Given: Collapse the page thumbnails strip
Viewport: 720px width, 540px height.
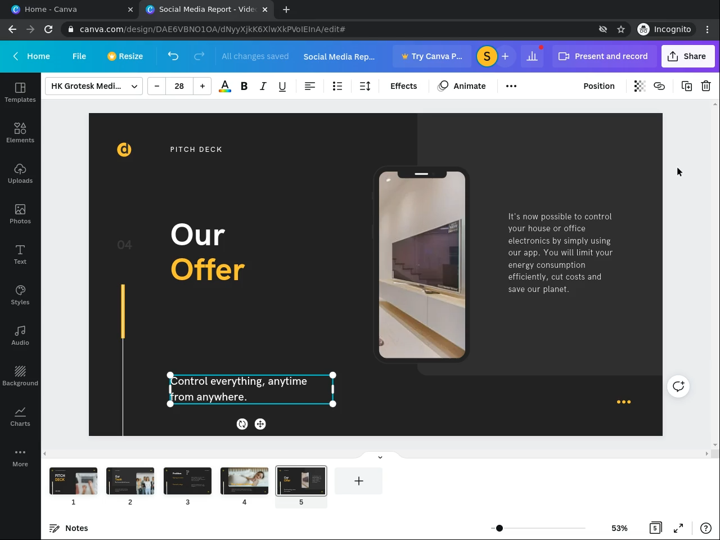Looking at the screenshot, I should 380,457.
